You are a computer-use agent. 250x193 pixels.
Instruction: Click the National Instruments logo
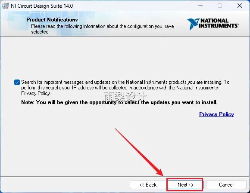click(x=212, y=24)
